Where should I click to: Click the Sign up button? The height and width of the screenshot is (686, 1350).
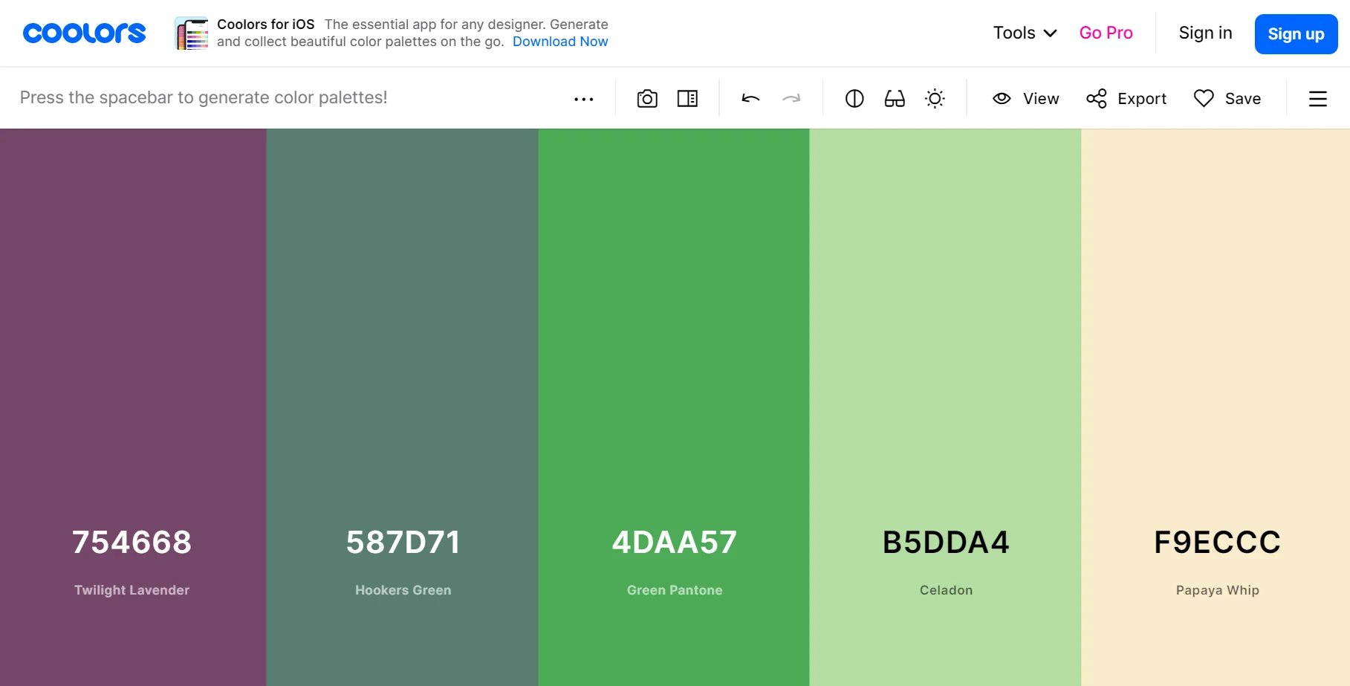point(1296,34)
